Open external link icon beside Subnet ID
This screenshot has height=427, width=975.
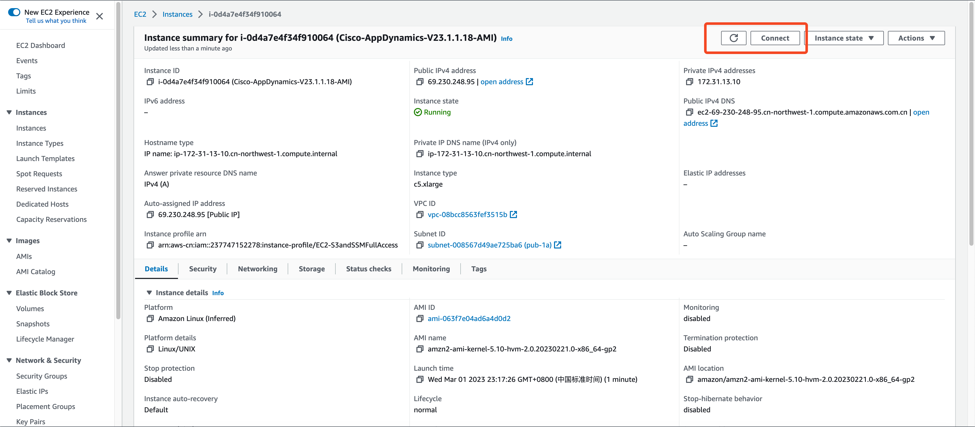(558, 245)
